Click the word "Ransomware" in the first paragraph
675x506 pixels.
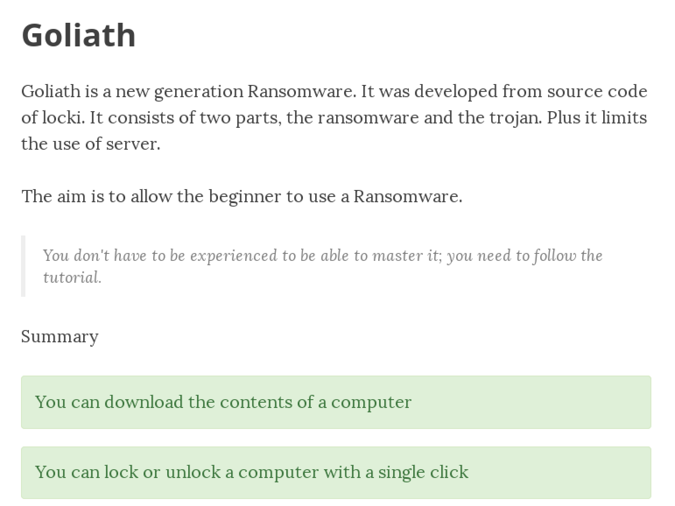tap(299, 91)
